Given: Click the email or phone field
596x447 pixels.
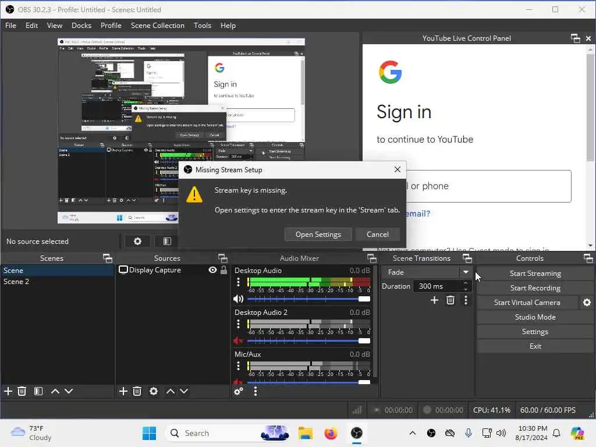Looking at the screenshot, I should pos(488,186).
